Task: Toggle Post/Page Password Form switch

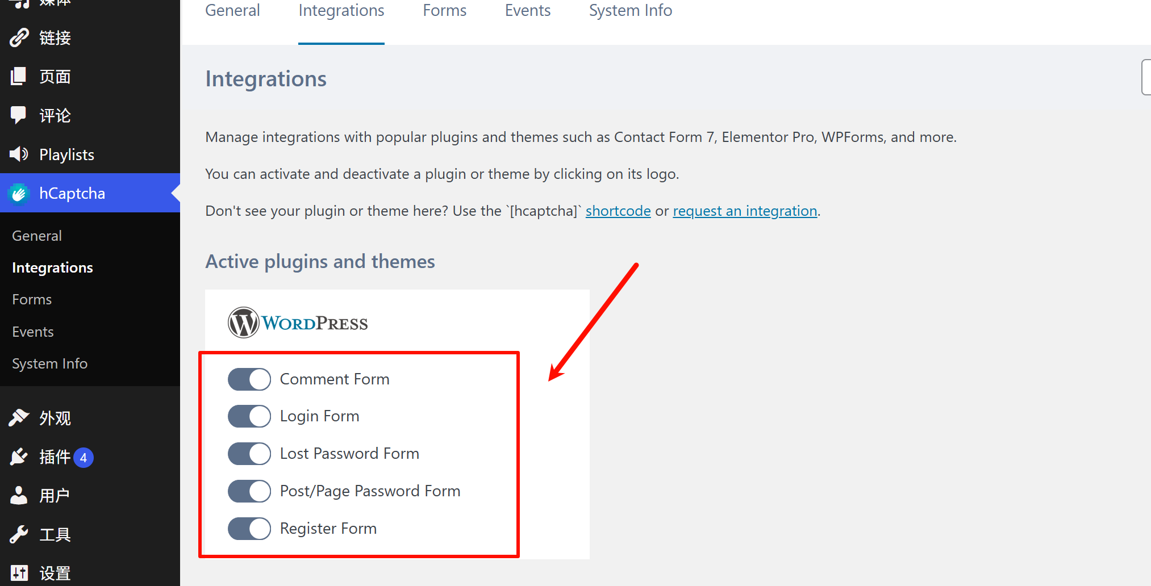Action: pos(249,491)
